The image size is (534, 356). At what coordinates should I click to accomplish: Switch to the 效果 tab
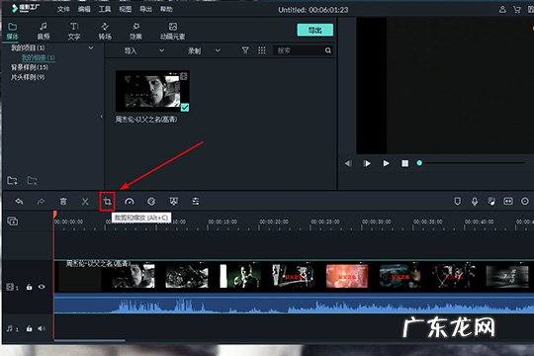[x=135, y=31]
